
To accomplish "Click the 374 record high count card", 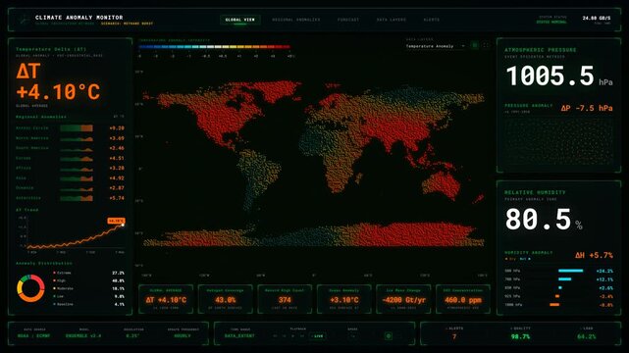I will click(285, 299).
